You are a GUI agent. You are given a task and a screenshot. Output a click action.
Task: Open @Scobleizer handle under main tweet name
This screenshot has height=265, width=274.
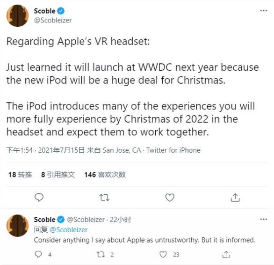coord(53,20)
